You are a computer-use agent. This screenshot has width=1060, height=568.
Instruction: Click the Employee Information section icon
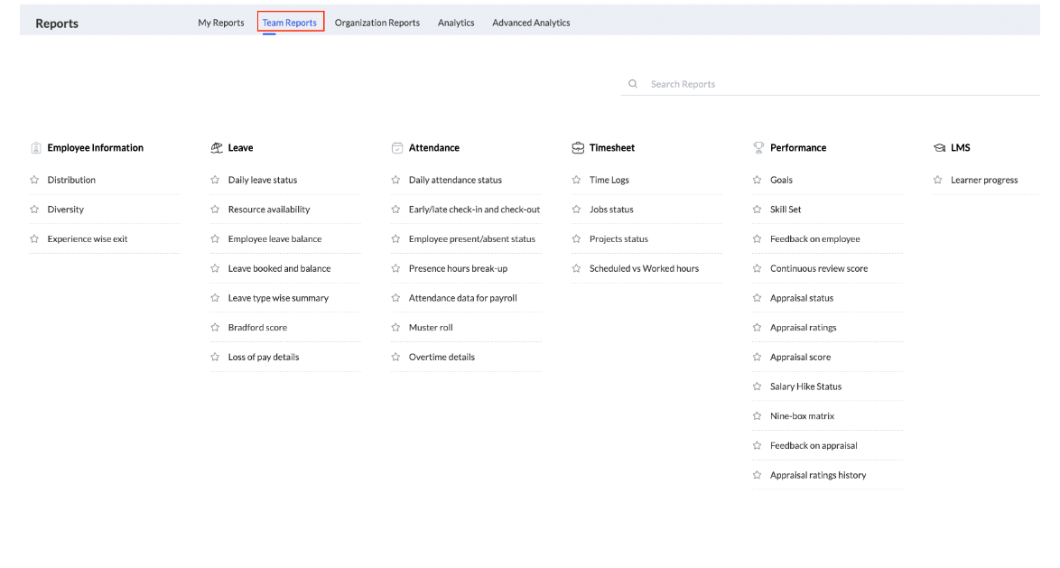[35, 147]
